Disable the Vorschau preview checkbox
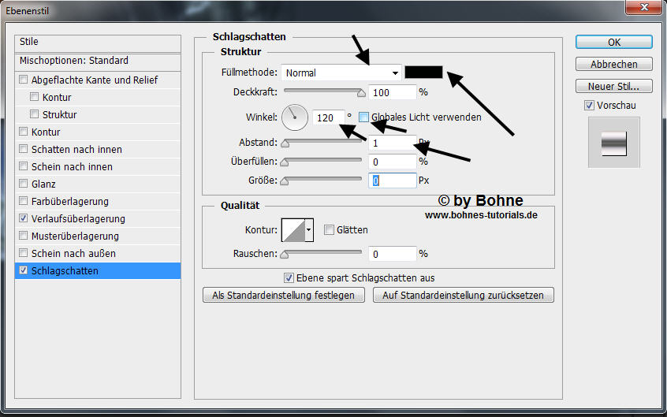Image resolution: width=667 pixels, height=417 pixels. pyautogui.click(x=589, y=106)
